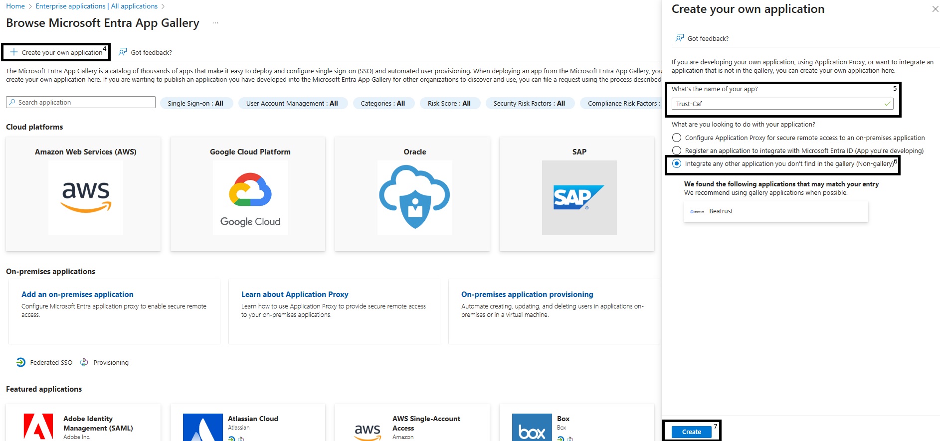The width and height of the screenshot is (940, 441).
Task: Open Learn about Application Proxy link
Action: (295, 294)
